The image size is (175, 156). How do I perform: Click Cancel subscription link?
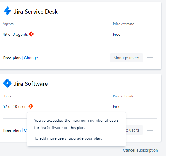(x=140, y=150)
